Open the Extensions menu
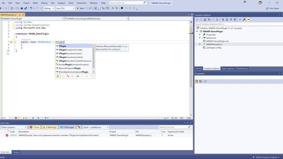Screen dimensions: 283x159 [81, 3]
